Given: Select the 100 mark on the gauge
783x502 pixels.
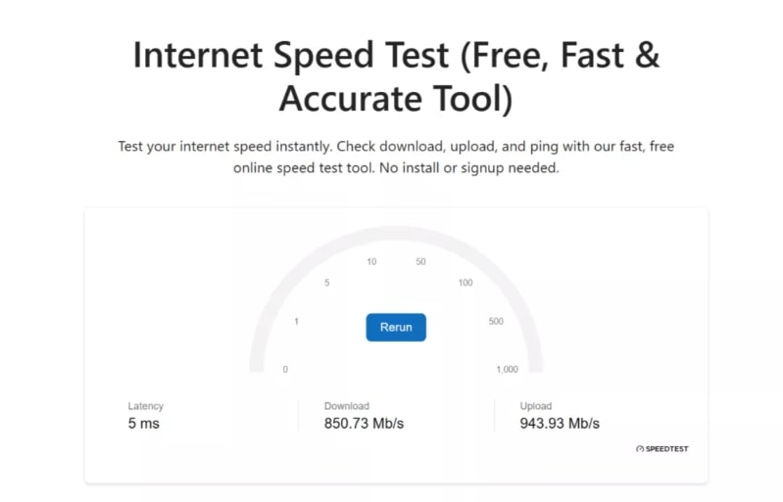Looking at the screenshot, I should pyautogui.click(x=465, y=283).
